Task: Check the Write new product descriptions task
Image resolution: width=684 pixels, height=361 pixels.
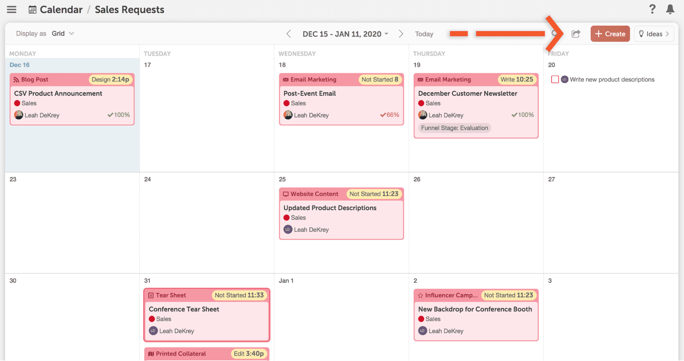Action: point(555,79)
